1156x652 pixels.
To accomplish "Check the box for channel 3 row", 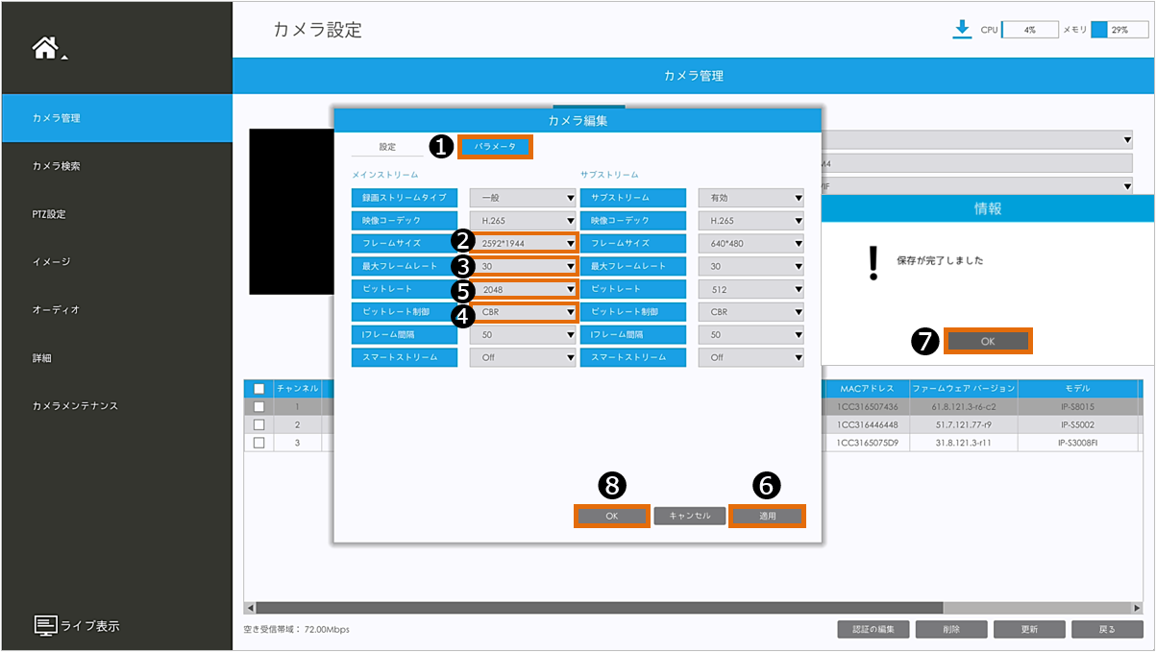I will [258, 443].
